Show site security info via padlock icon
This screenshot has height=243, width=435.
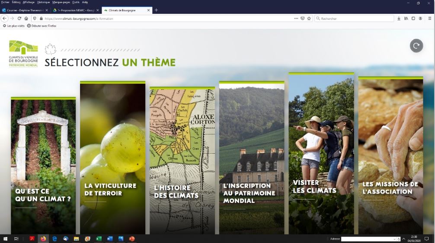(x=41, y=19)
